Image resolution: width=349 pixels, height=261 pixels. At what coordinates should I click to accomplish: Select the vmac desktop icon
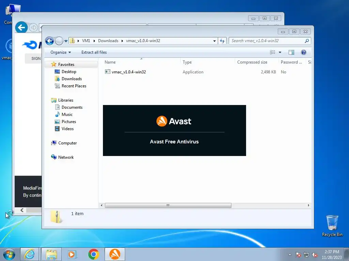point(6,49)
